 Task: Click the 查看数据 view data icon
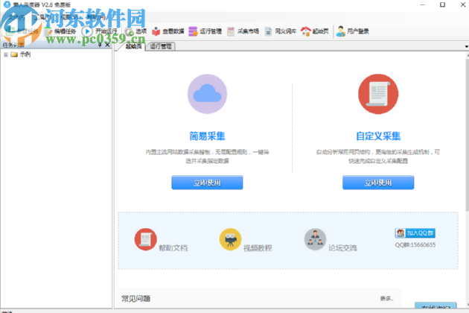point(156,31)
